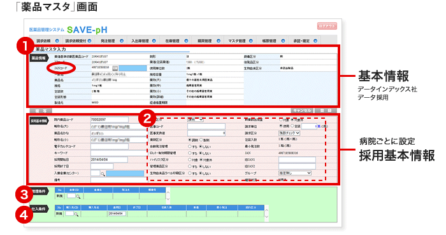Select 調剤 radio for 薬剤区分
446x235 pixels.
(x=190, y=140)
